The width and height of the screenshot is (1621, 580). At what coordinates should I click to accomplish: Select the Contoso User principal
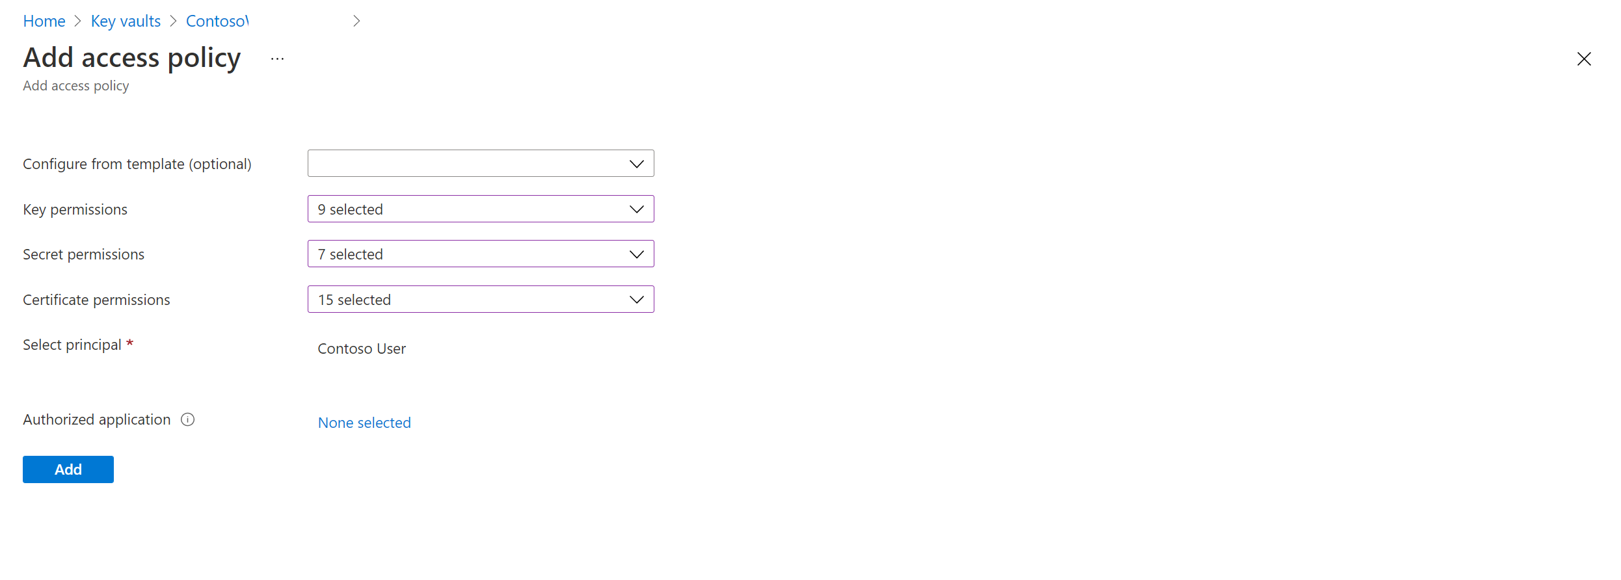click(x=362, y=349)
